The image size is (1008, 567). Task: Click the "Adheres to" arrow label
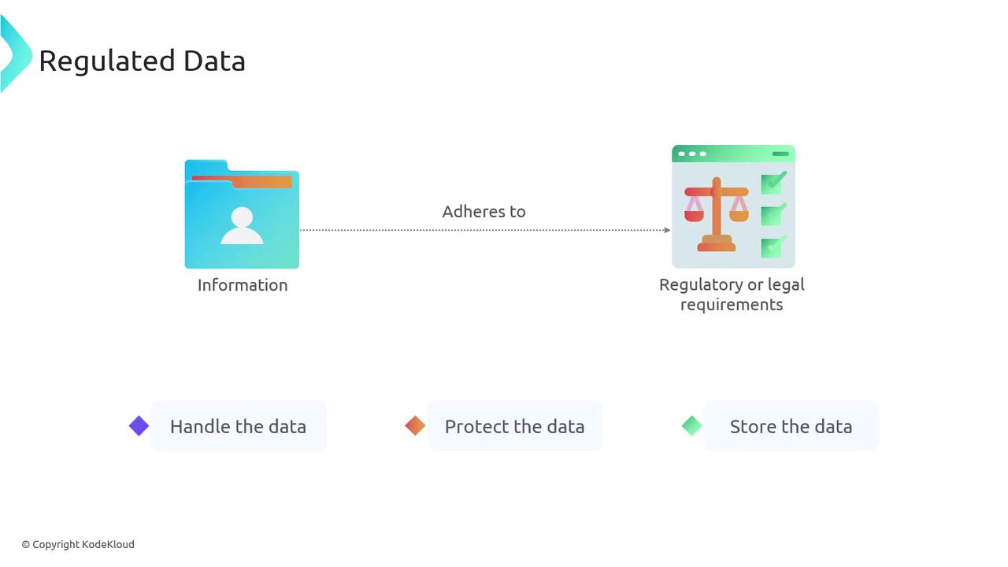pyautogui.click(x=484, y=211)
